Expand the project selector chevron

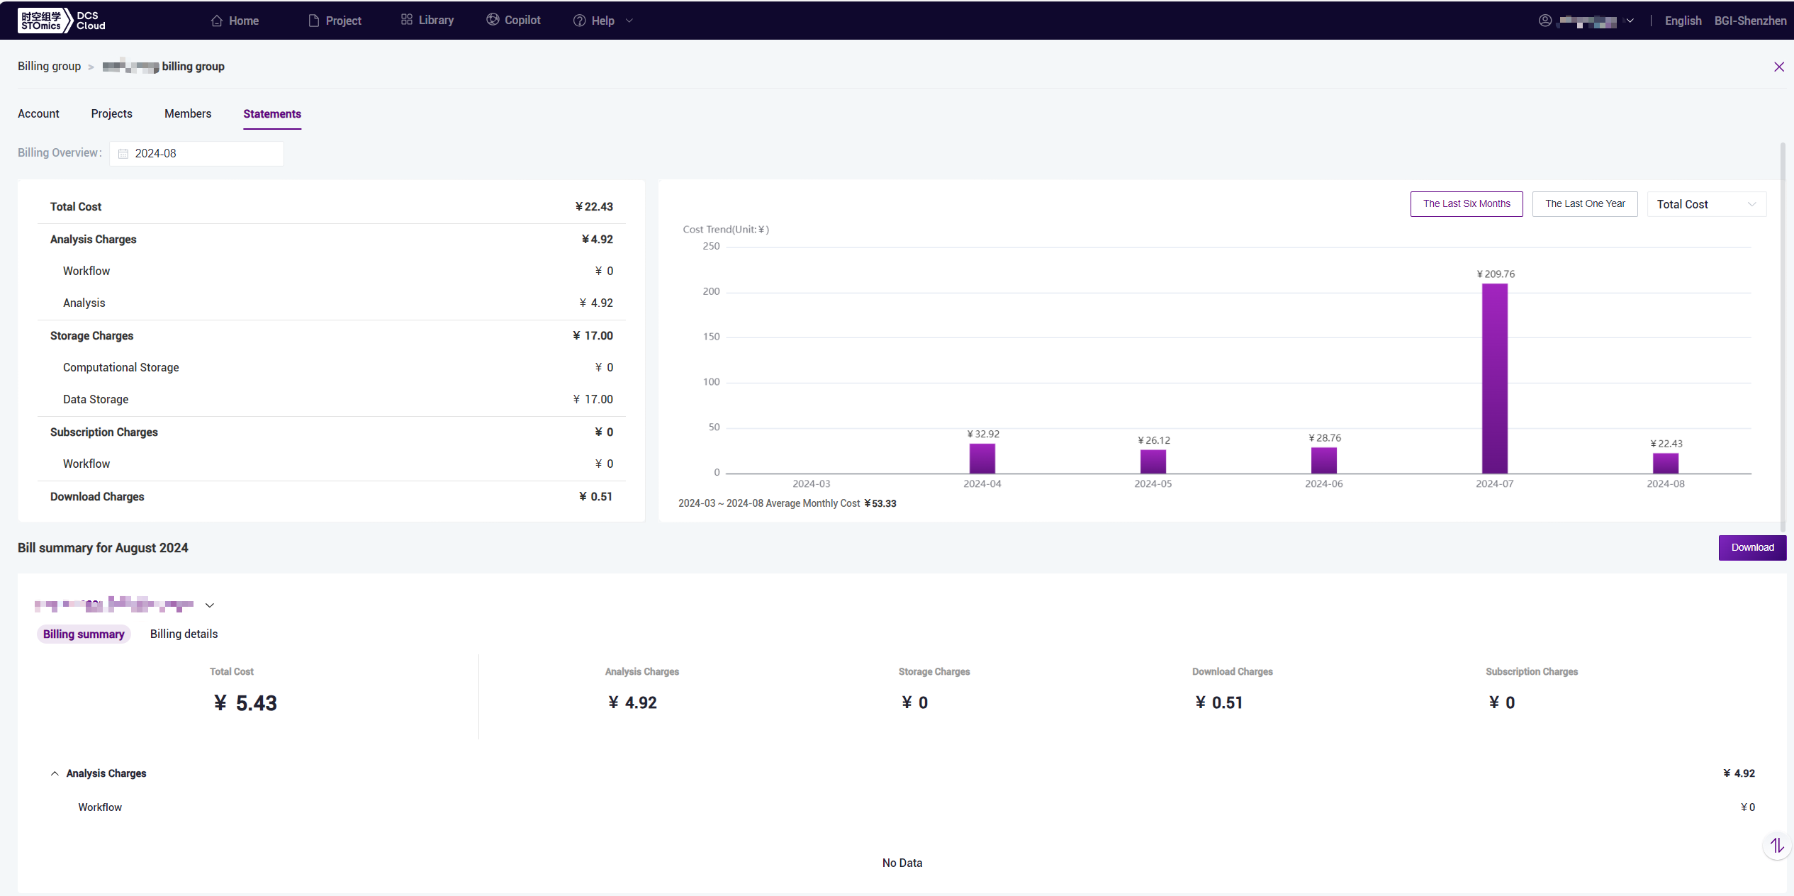210,605
